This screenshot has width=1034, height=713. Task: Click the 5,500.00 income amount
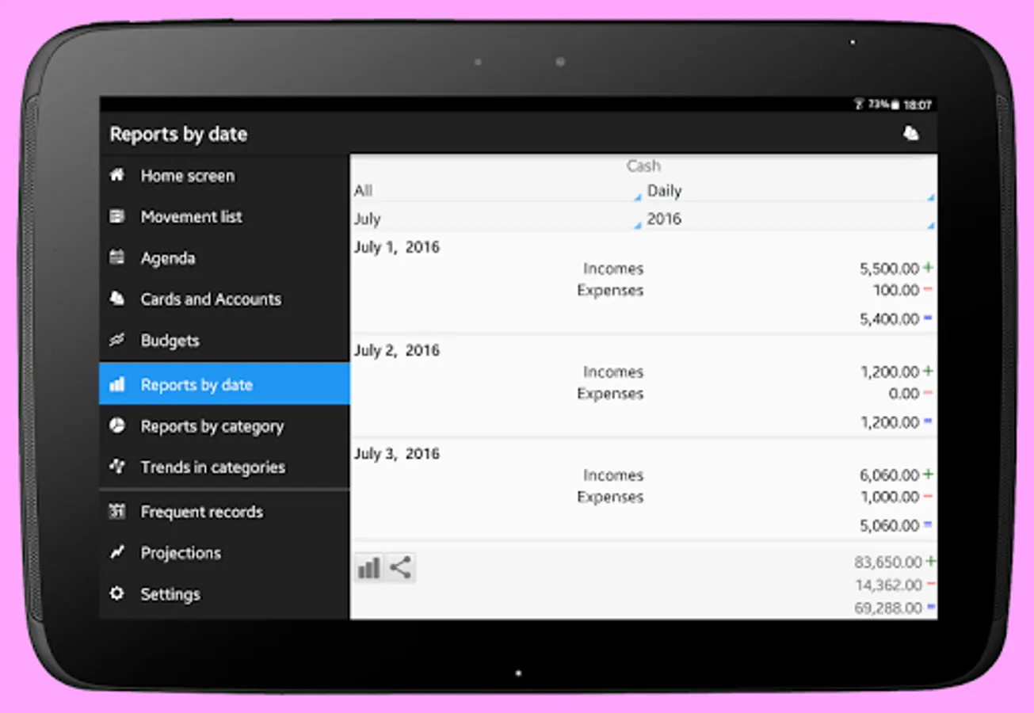click(889, 269)
